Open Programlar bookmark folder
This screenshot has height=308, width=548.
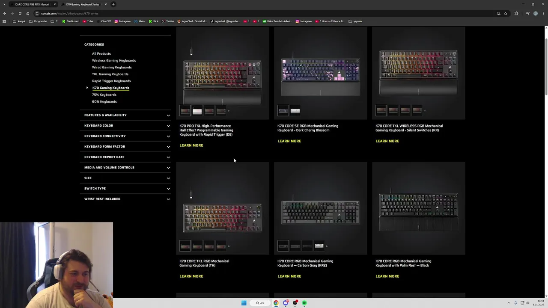(38, 21)
